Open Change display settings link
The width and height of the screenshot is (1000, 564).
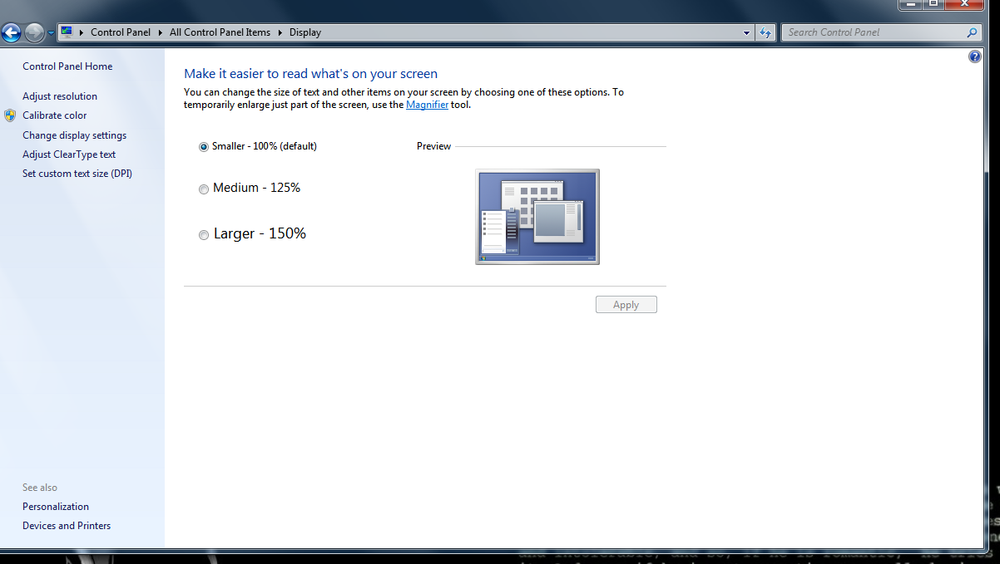tap(75, 135)
